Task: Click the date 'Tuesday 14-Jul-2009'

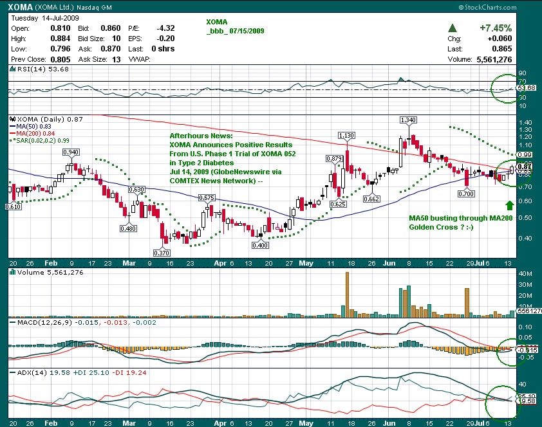Action: pos(45,18)
